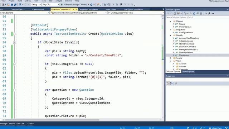The height and width of the screenshot is (129, 229).
Task: Click the editor split-window plus icon
Action: click(x=163, y=16)
